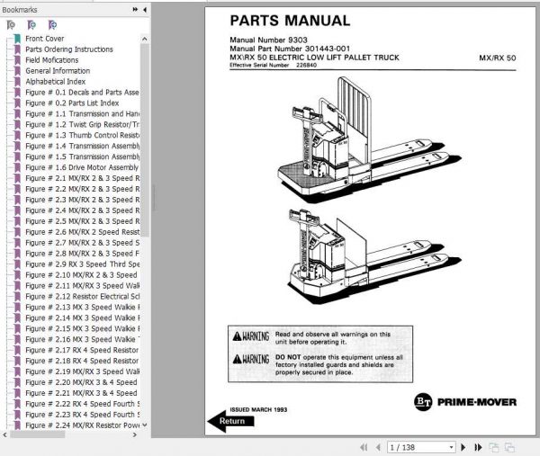Go to the previous page
Image resolution: width=540 pixels, height=456 pixels.
378,447
